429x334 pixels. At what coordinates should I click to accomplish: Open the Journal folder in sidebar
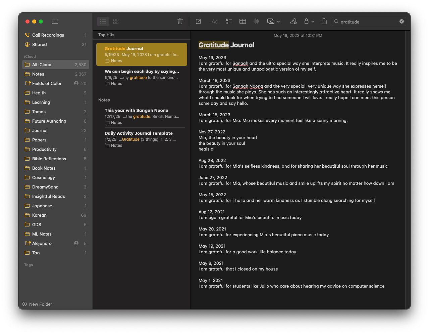(x=40, y=130)
